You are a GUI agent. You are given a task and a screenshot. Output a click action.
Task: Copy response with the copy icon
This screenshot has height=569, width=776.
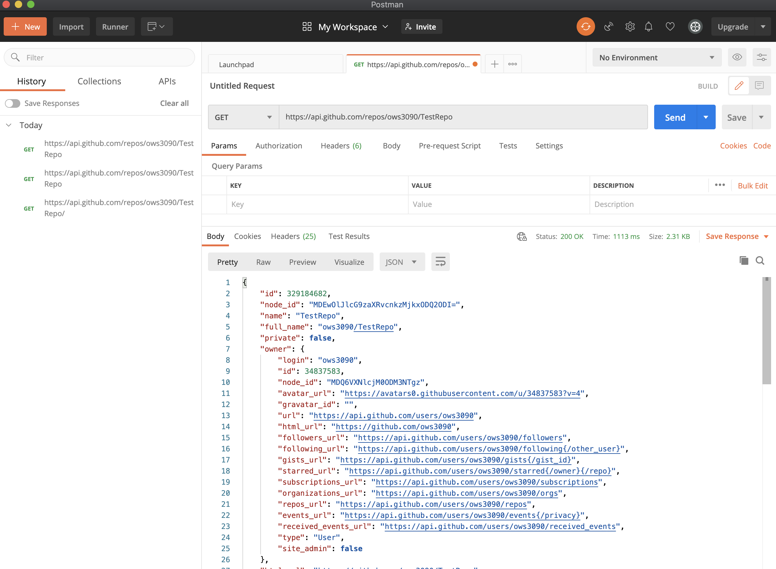pos(744,261)
